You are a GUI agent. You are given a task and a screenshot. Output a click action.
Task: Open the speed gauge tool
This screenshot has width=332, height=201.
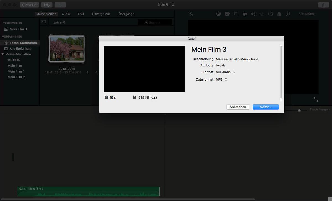pyautogui.click(x=271, y=14)
